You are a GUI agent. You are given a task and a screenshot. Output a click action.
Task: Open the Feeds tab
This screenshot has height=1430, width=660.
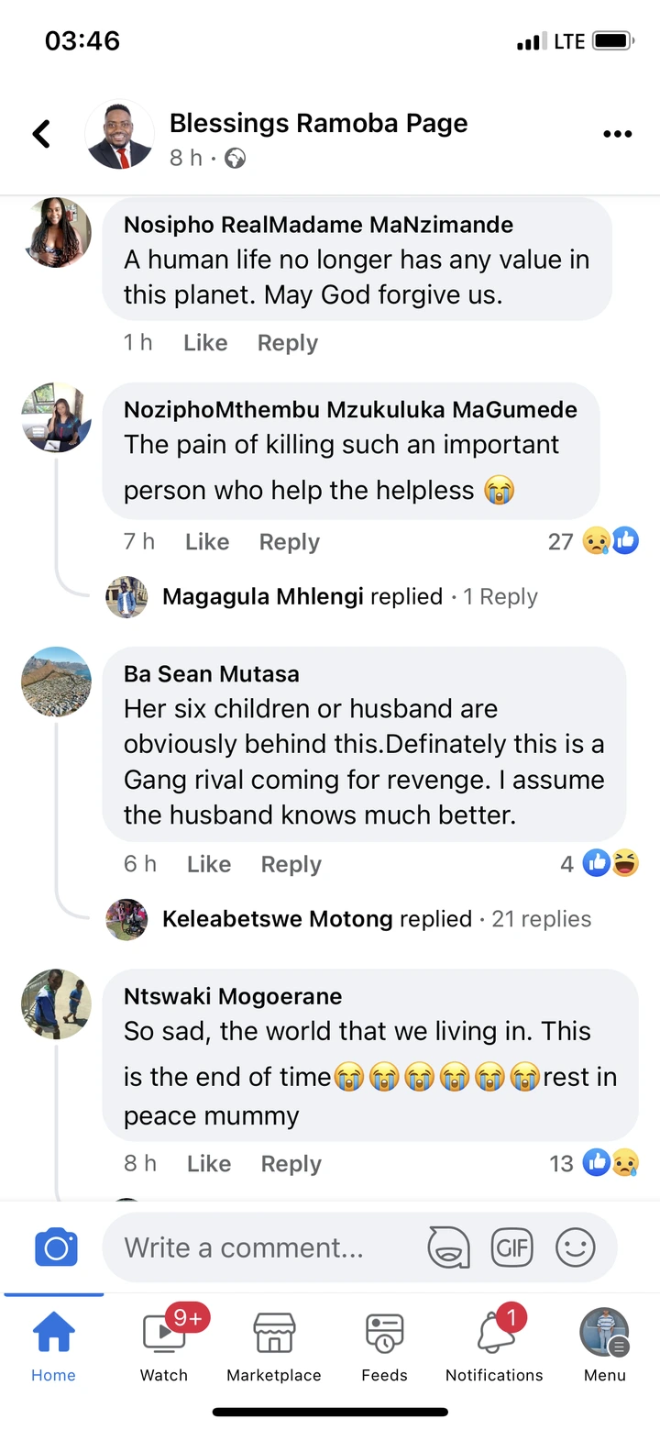(384, 1344)
